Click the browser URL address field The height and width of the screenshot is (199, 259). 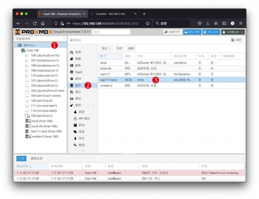[x=105, y=24]
